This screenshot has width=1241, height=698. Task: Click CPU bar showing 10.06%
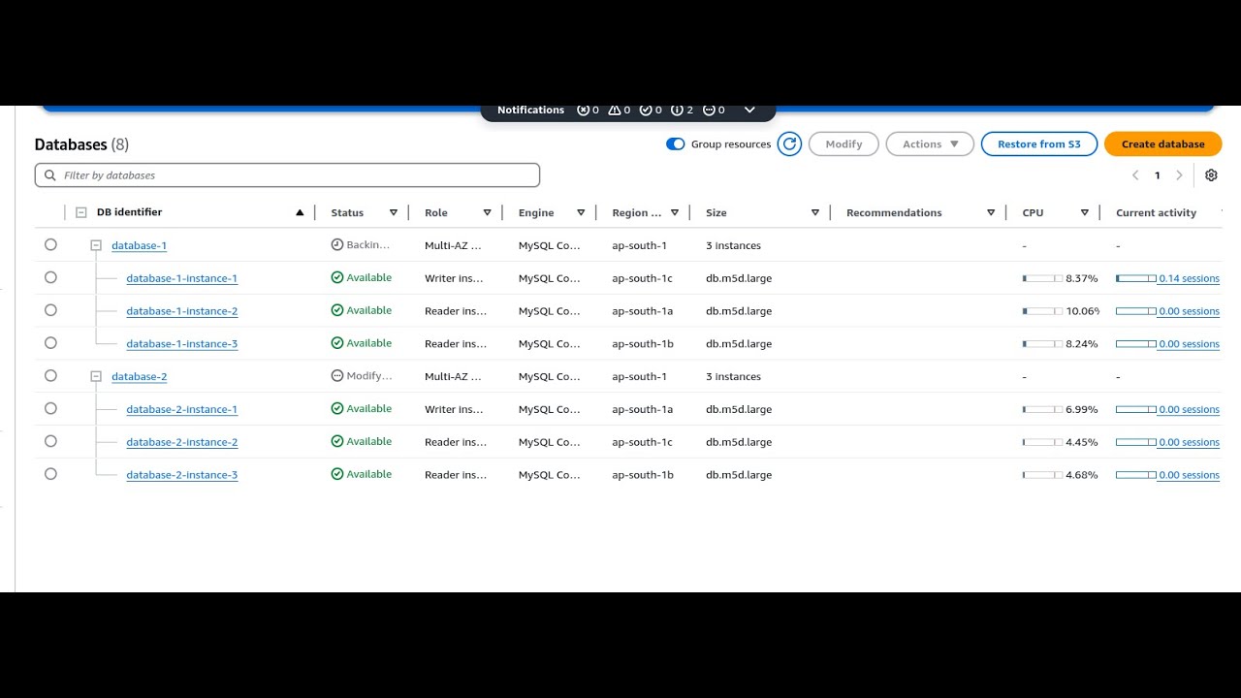tap(1042, 311)
